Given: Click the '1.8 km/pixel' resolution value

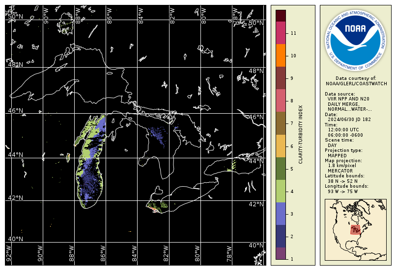Looking at the screenshot, I should (x=342, y=166).
